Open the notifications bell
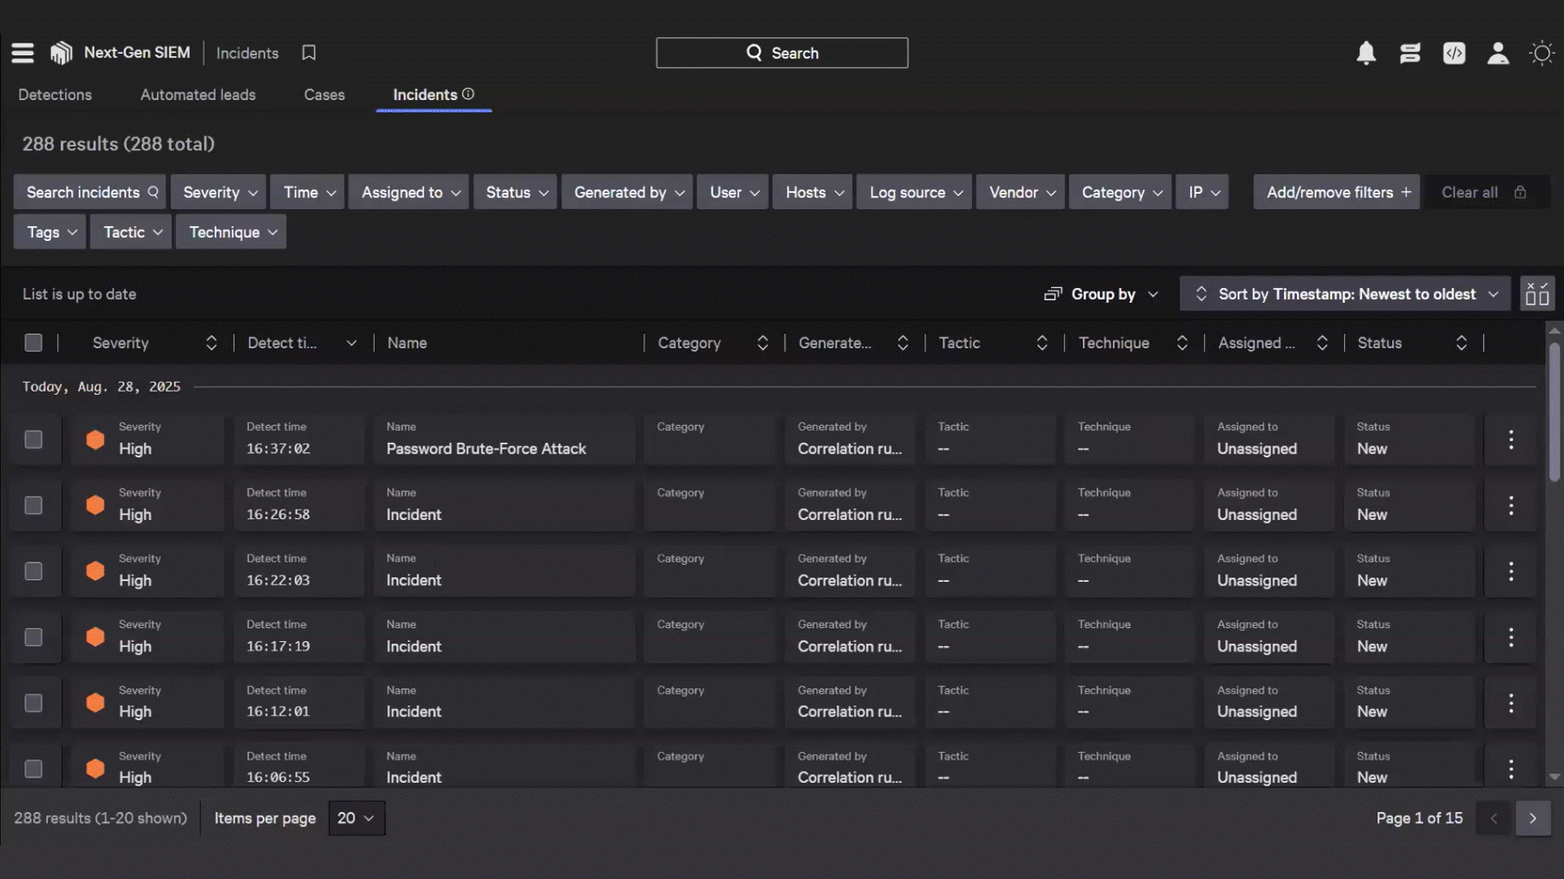Screen dimensions: 1564x879 click(1366, 53)
